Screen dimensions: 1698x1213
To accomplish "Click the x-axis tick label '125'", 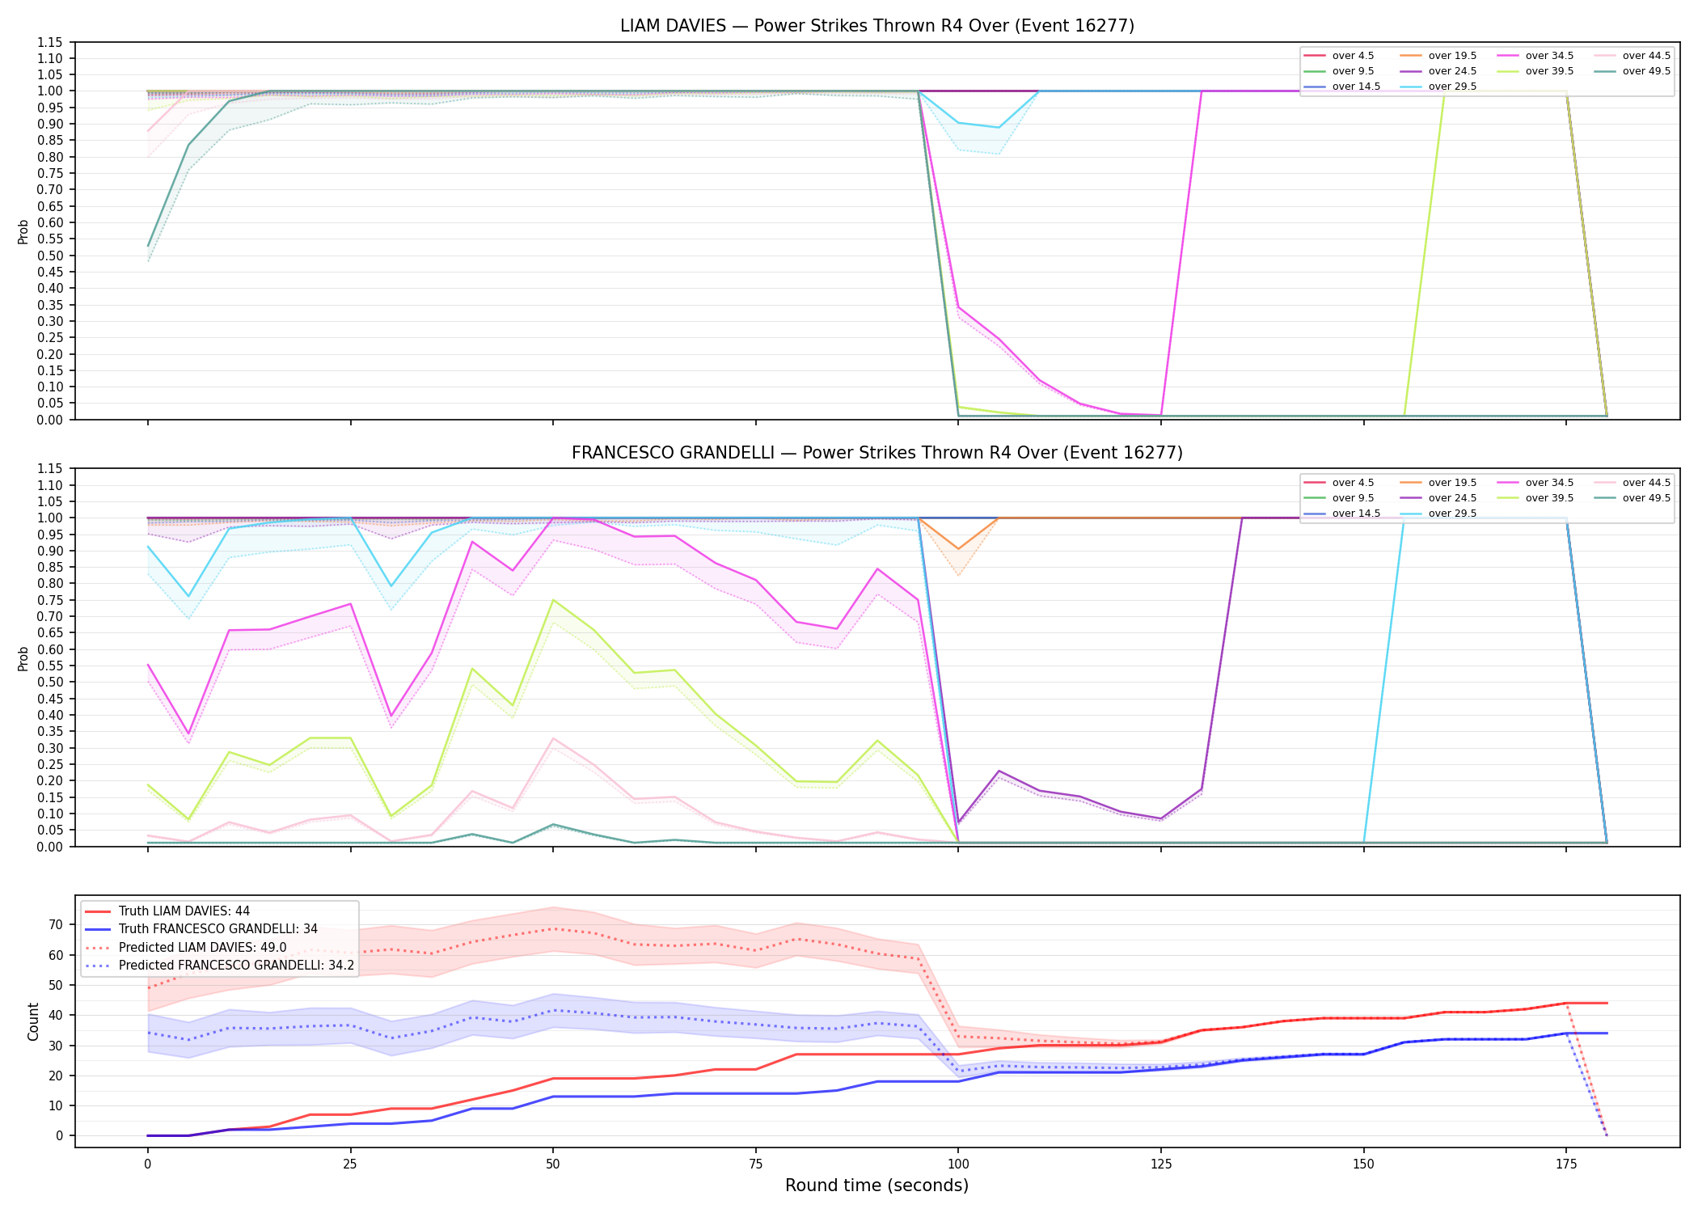I will (1161, 1164).
